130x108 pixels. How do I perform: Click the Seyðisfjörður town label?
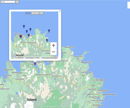[104, 90]
